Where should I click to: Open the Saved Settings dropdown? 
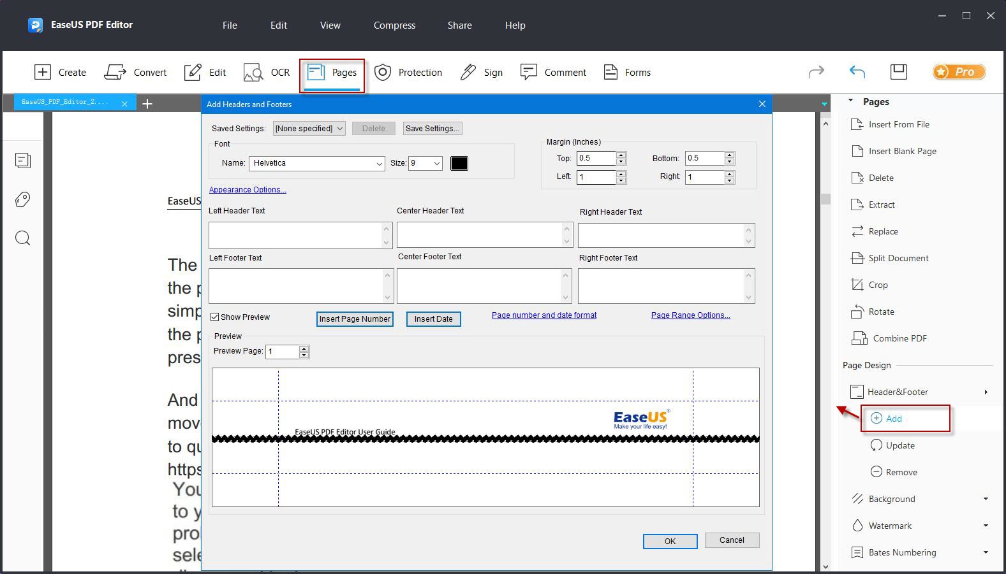point(309,128)
